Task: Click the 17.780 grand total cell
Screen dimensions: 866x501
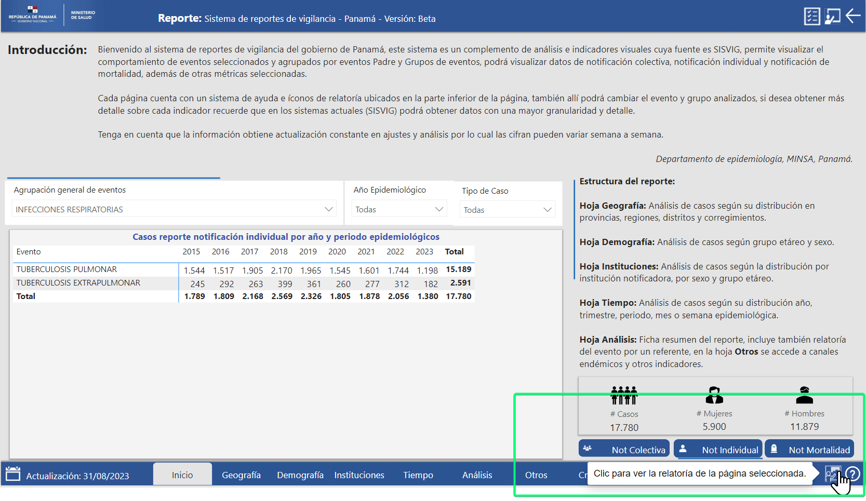Action: pos(458,296)
